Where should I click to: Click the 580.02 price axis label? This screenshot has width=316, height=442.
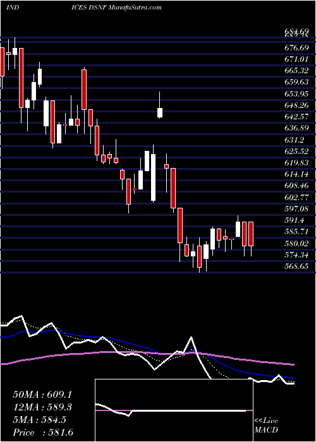coord(296,244)
